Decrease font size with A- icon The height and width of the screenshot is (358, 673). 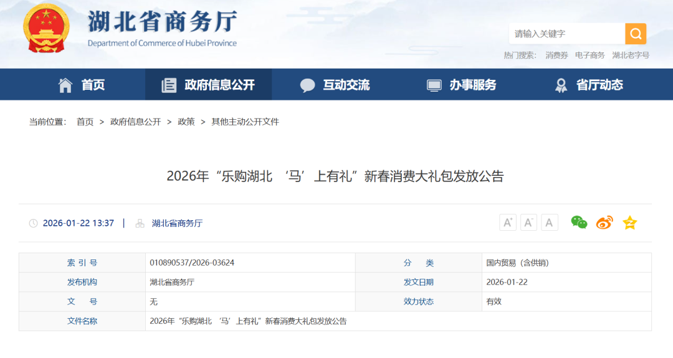[528, 223]
